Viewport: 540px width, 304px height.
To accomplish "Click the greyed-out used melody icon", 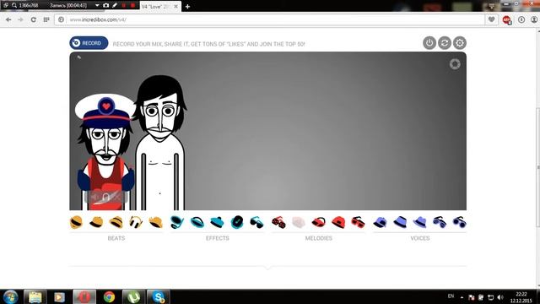I will tap(298, 222).
